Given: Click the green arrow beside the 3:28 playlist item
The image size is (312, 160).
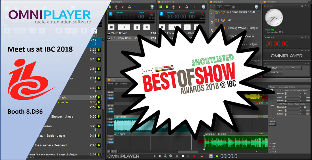Looking at the screenshot, I should (99, 126).
